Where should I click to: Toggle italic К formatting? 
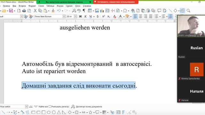pos(86,17)
